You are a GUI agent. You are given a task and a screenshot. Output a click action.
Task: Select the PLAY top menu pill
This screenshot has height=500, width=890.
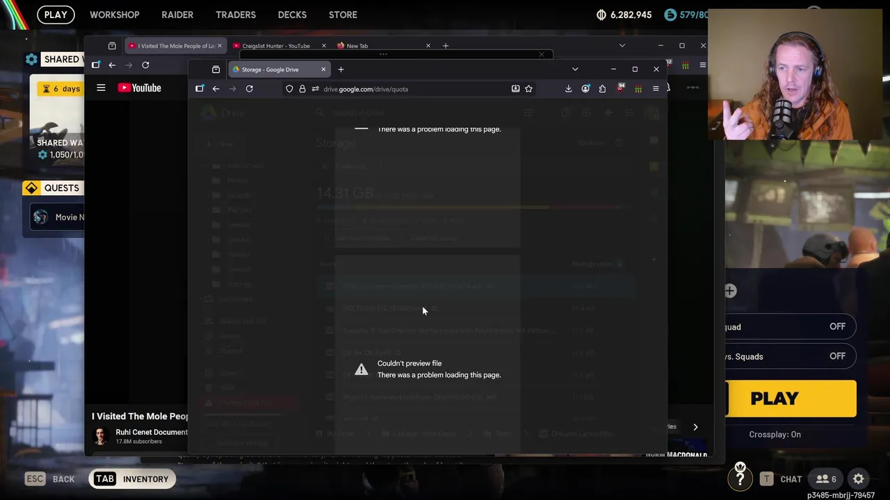click(x=56, y=15)
